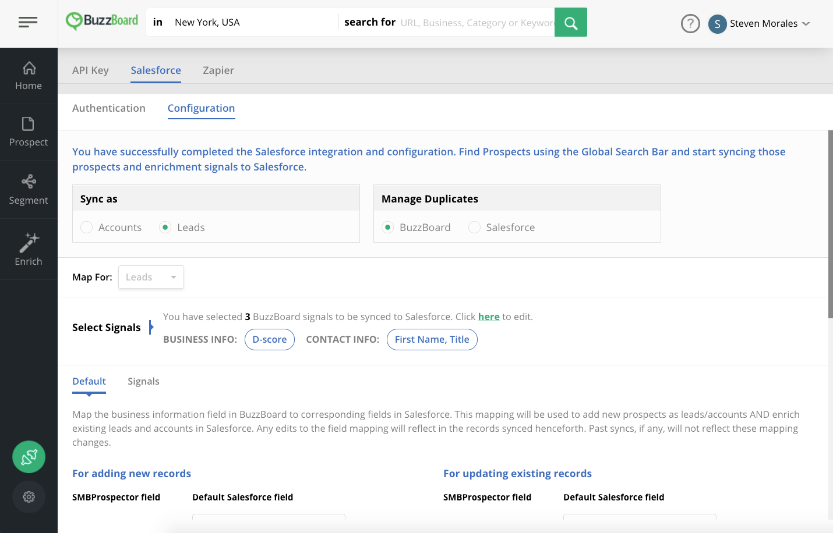
Task: Switch to the Zapier tab
Action: [x=218, y=70]
